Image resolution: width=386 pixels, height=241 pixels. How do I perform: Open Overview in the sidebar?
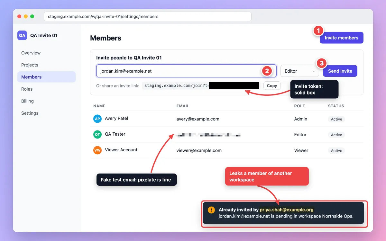46,53
